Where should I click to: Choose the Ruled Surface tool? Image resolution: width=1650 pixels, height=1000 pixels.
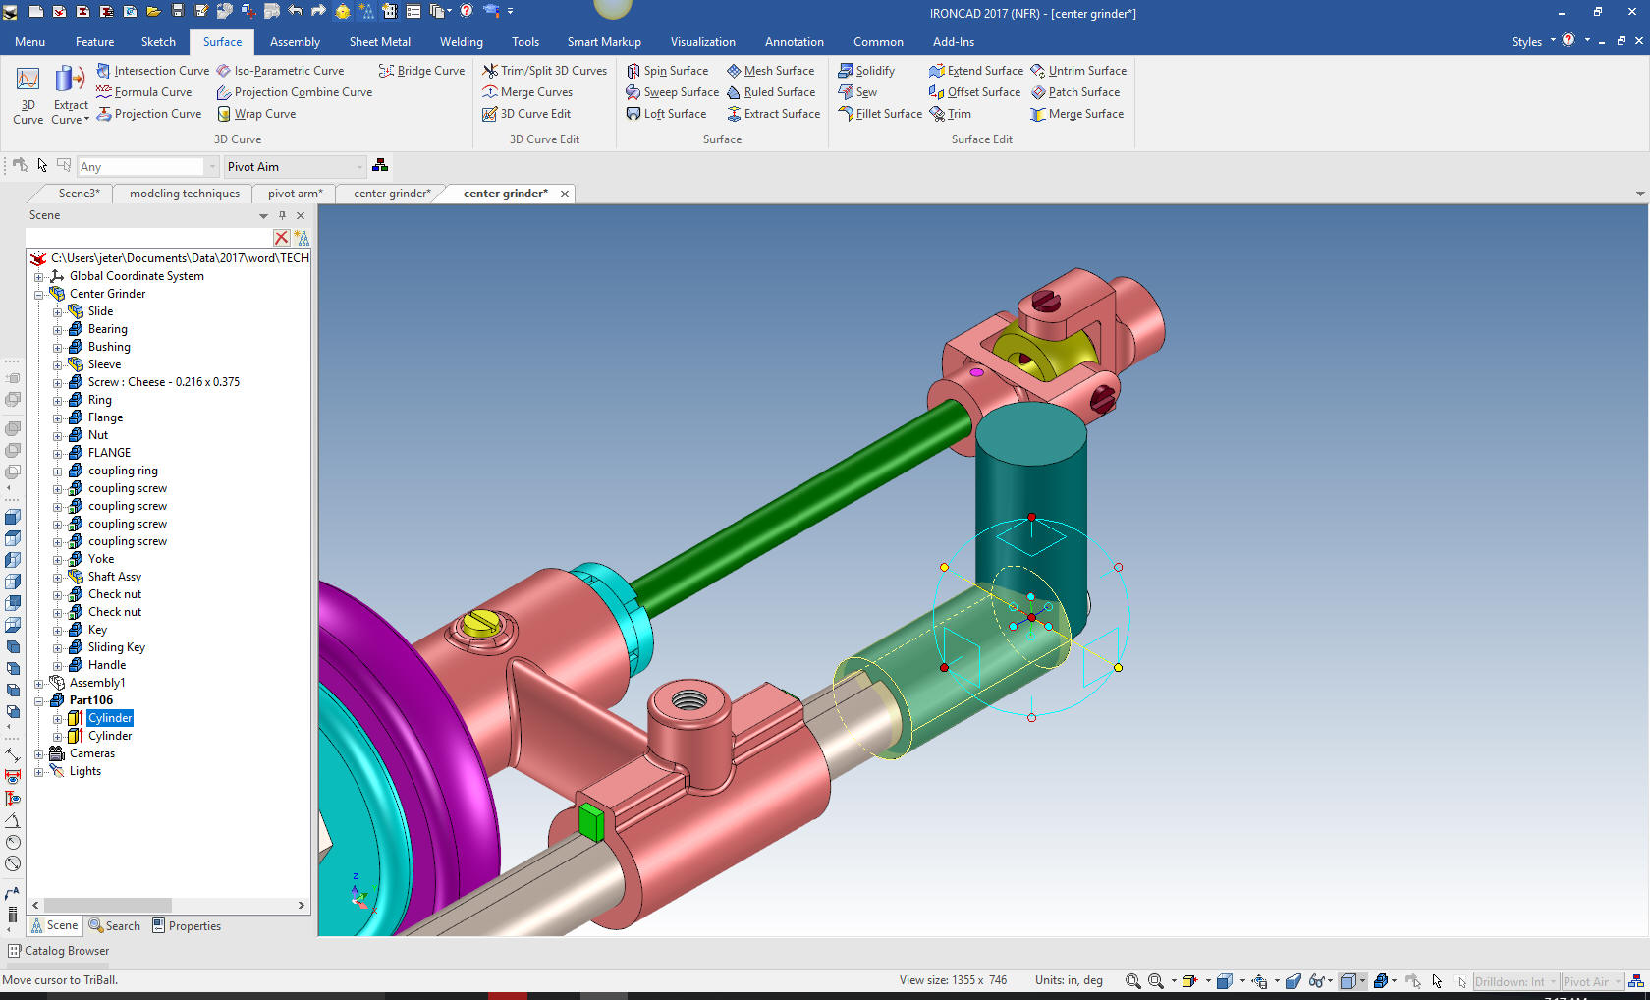[x=771, y=92]
